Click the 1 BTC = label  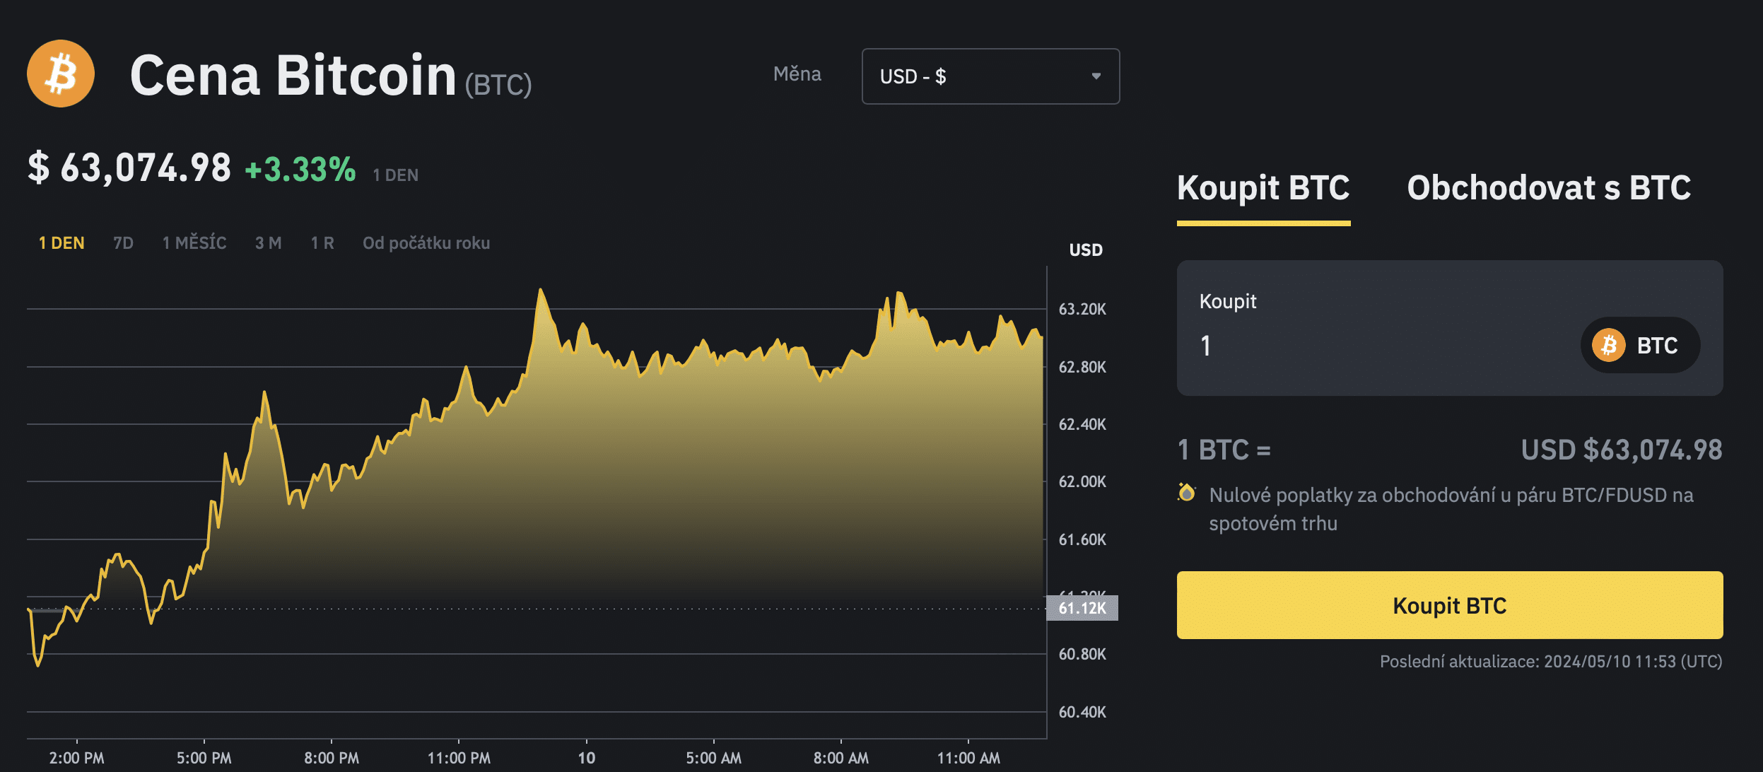coord(1224,450)
